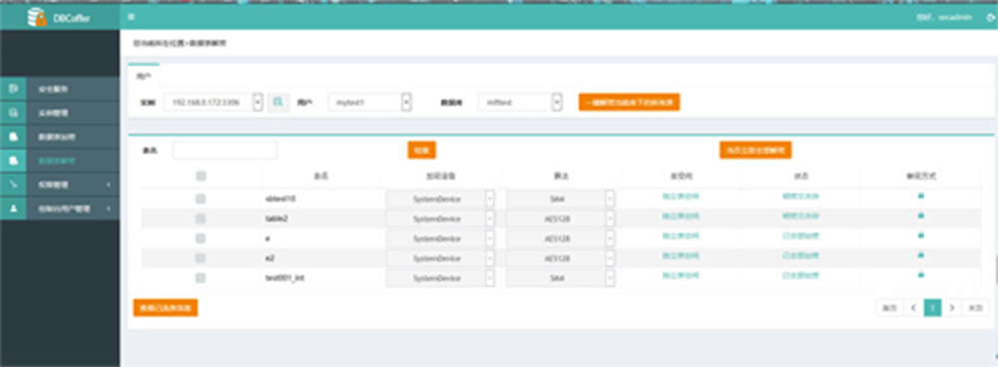The image size is (998, 367).
Task: Go to the first page in pagination
Action: (889, 308)
